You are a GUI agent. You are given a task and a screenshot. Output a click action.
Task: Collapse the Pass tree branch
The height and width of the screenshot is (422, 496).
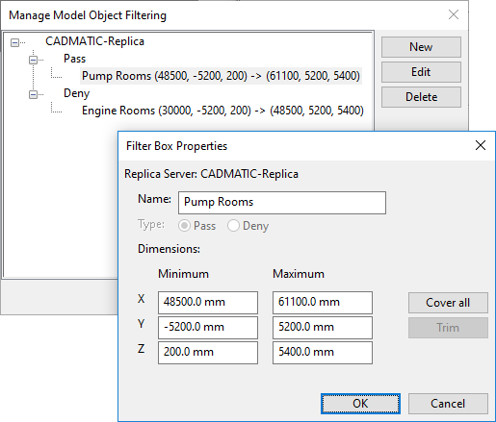[x=33, y=60]
